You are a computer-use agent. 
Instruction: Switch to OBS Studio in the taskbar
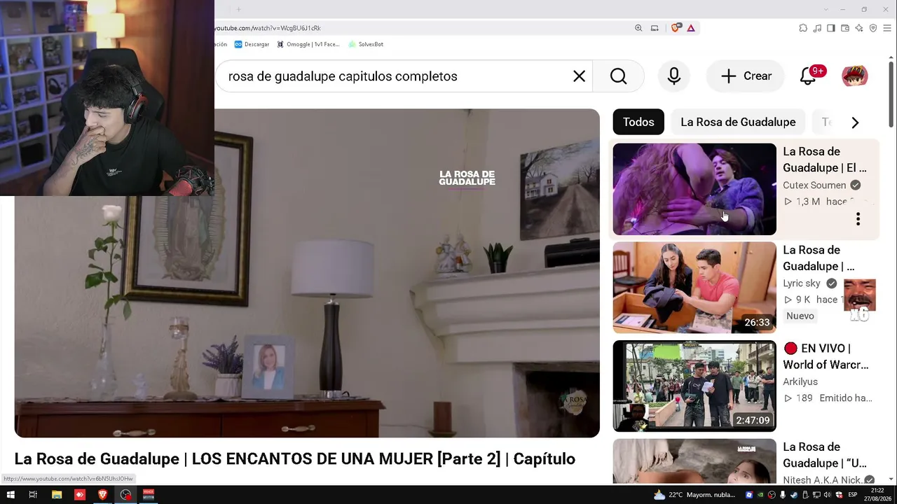click(x=125, y=495)
